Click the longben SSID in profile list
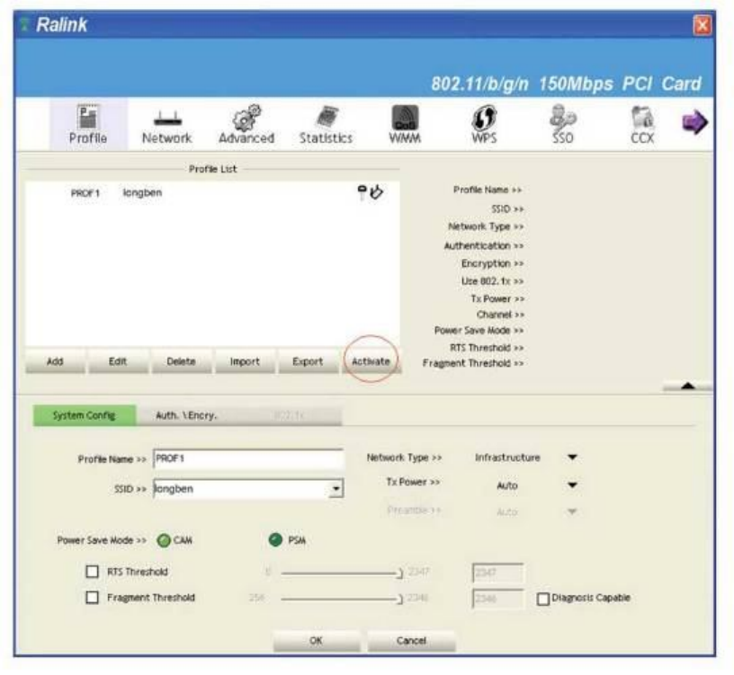 [142, 192]
